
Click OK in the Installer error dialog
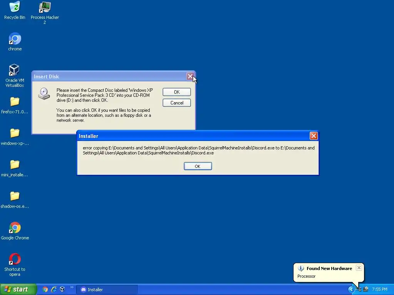pos(198,166)
